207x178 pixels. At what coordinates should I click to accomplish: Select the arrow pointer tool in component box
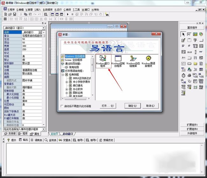point(183,34)
